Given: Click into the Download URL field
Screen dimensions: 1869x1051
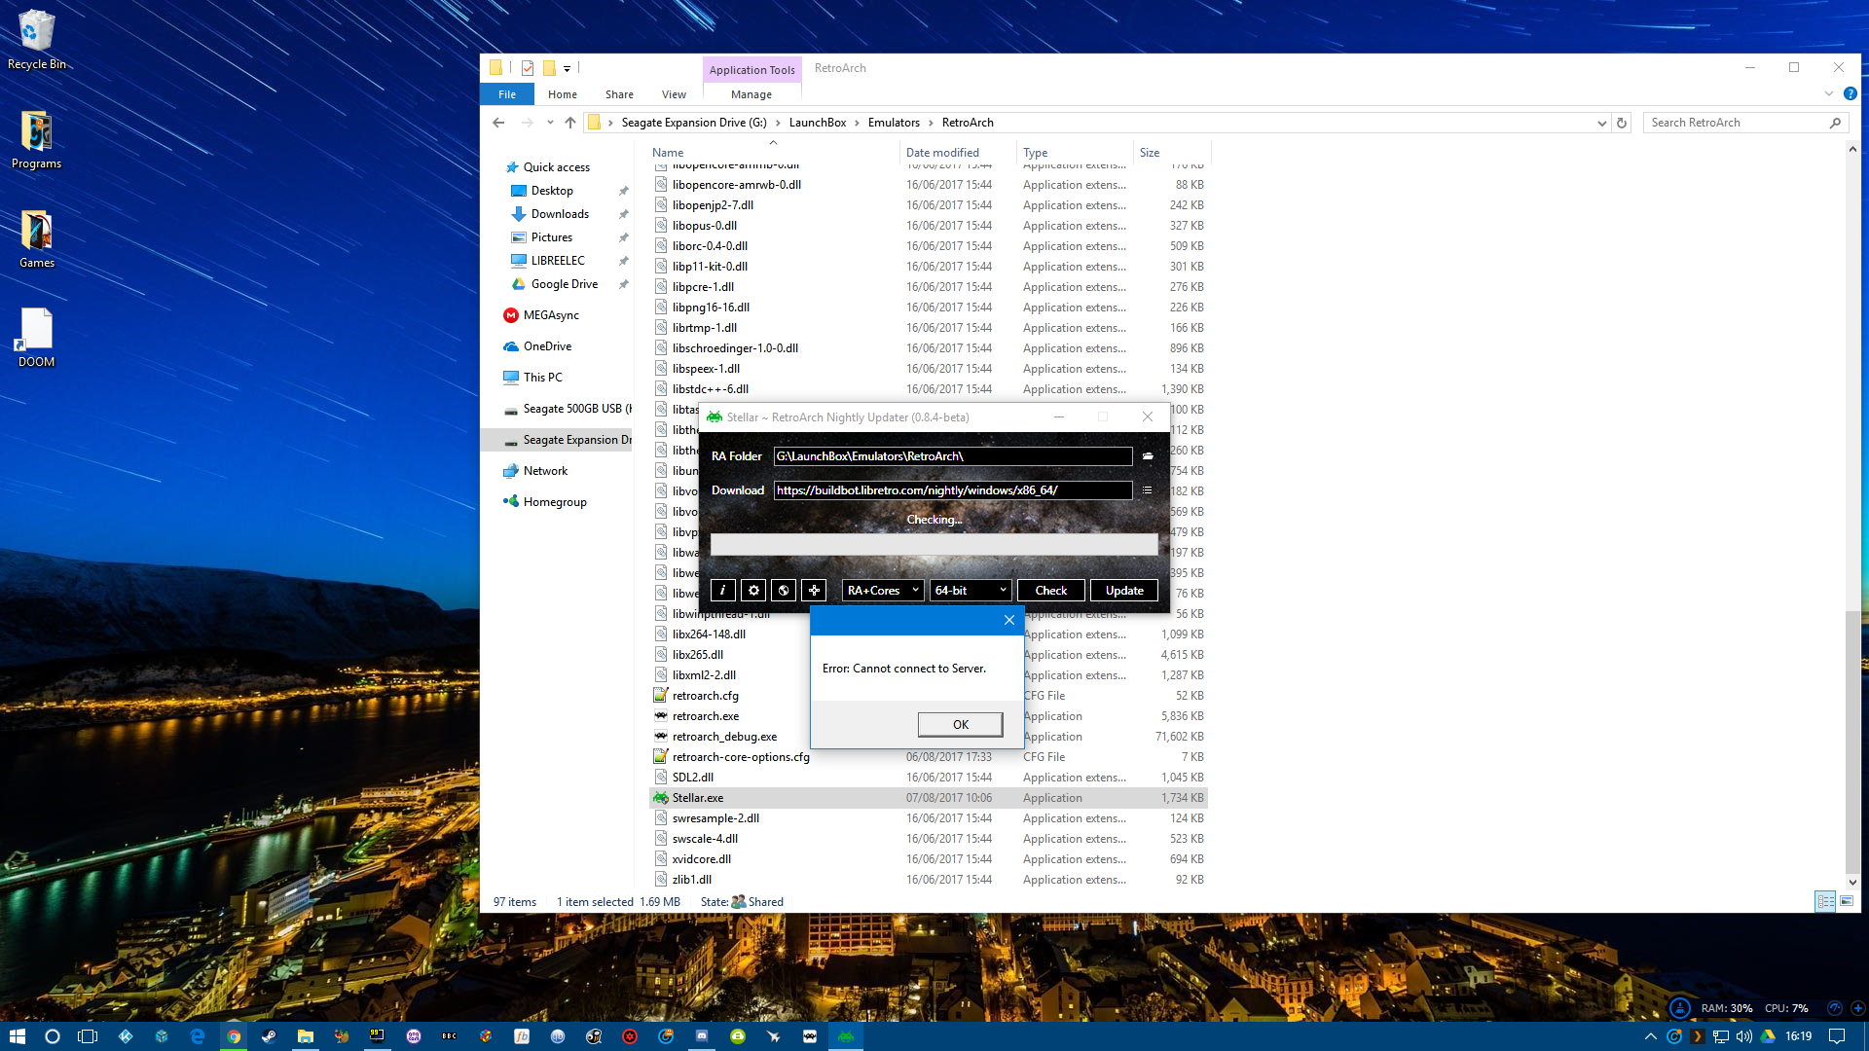Looking at the screenshot, I should pos(953,490).
